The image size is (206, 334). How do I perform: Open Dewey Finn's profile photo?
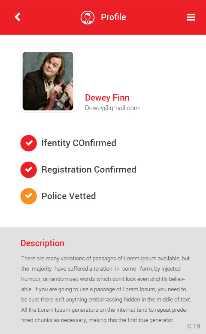pyautogui.click(x=48, y=81)
